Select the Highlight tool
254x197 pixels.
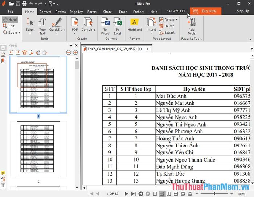(x=135, y=25)
